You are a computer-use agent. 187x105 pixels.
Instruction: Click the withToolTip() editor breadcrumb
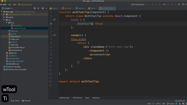[x=64, y=98]
